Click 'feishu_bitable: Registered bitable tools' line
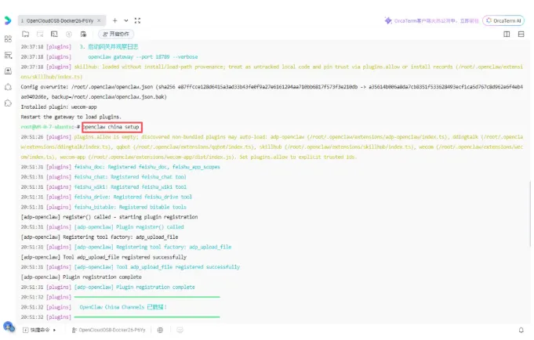This screenshot has height=340, width=534. point(130,207)
